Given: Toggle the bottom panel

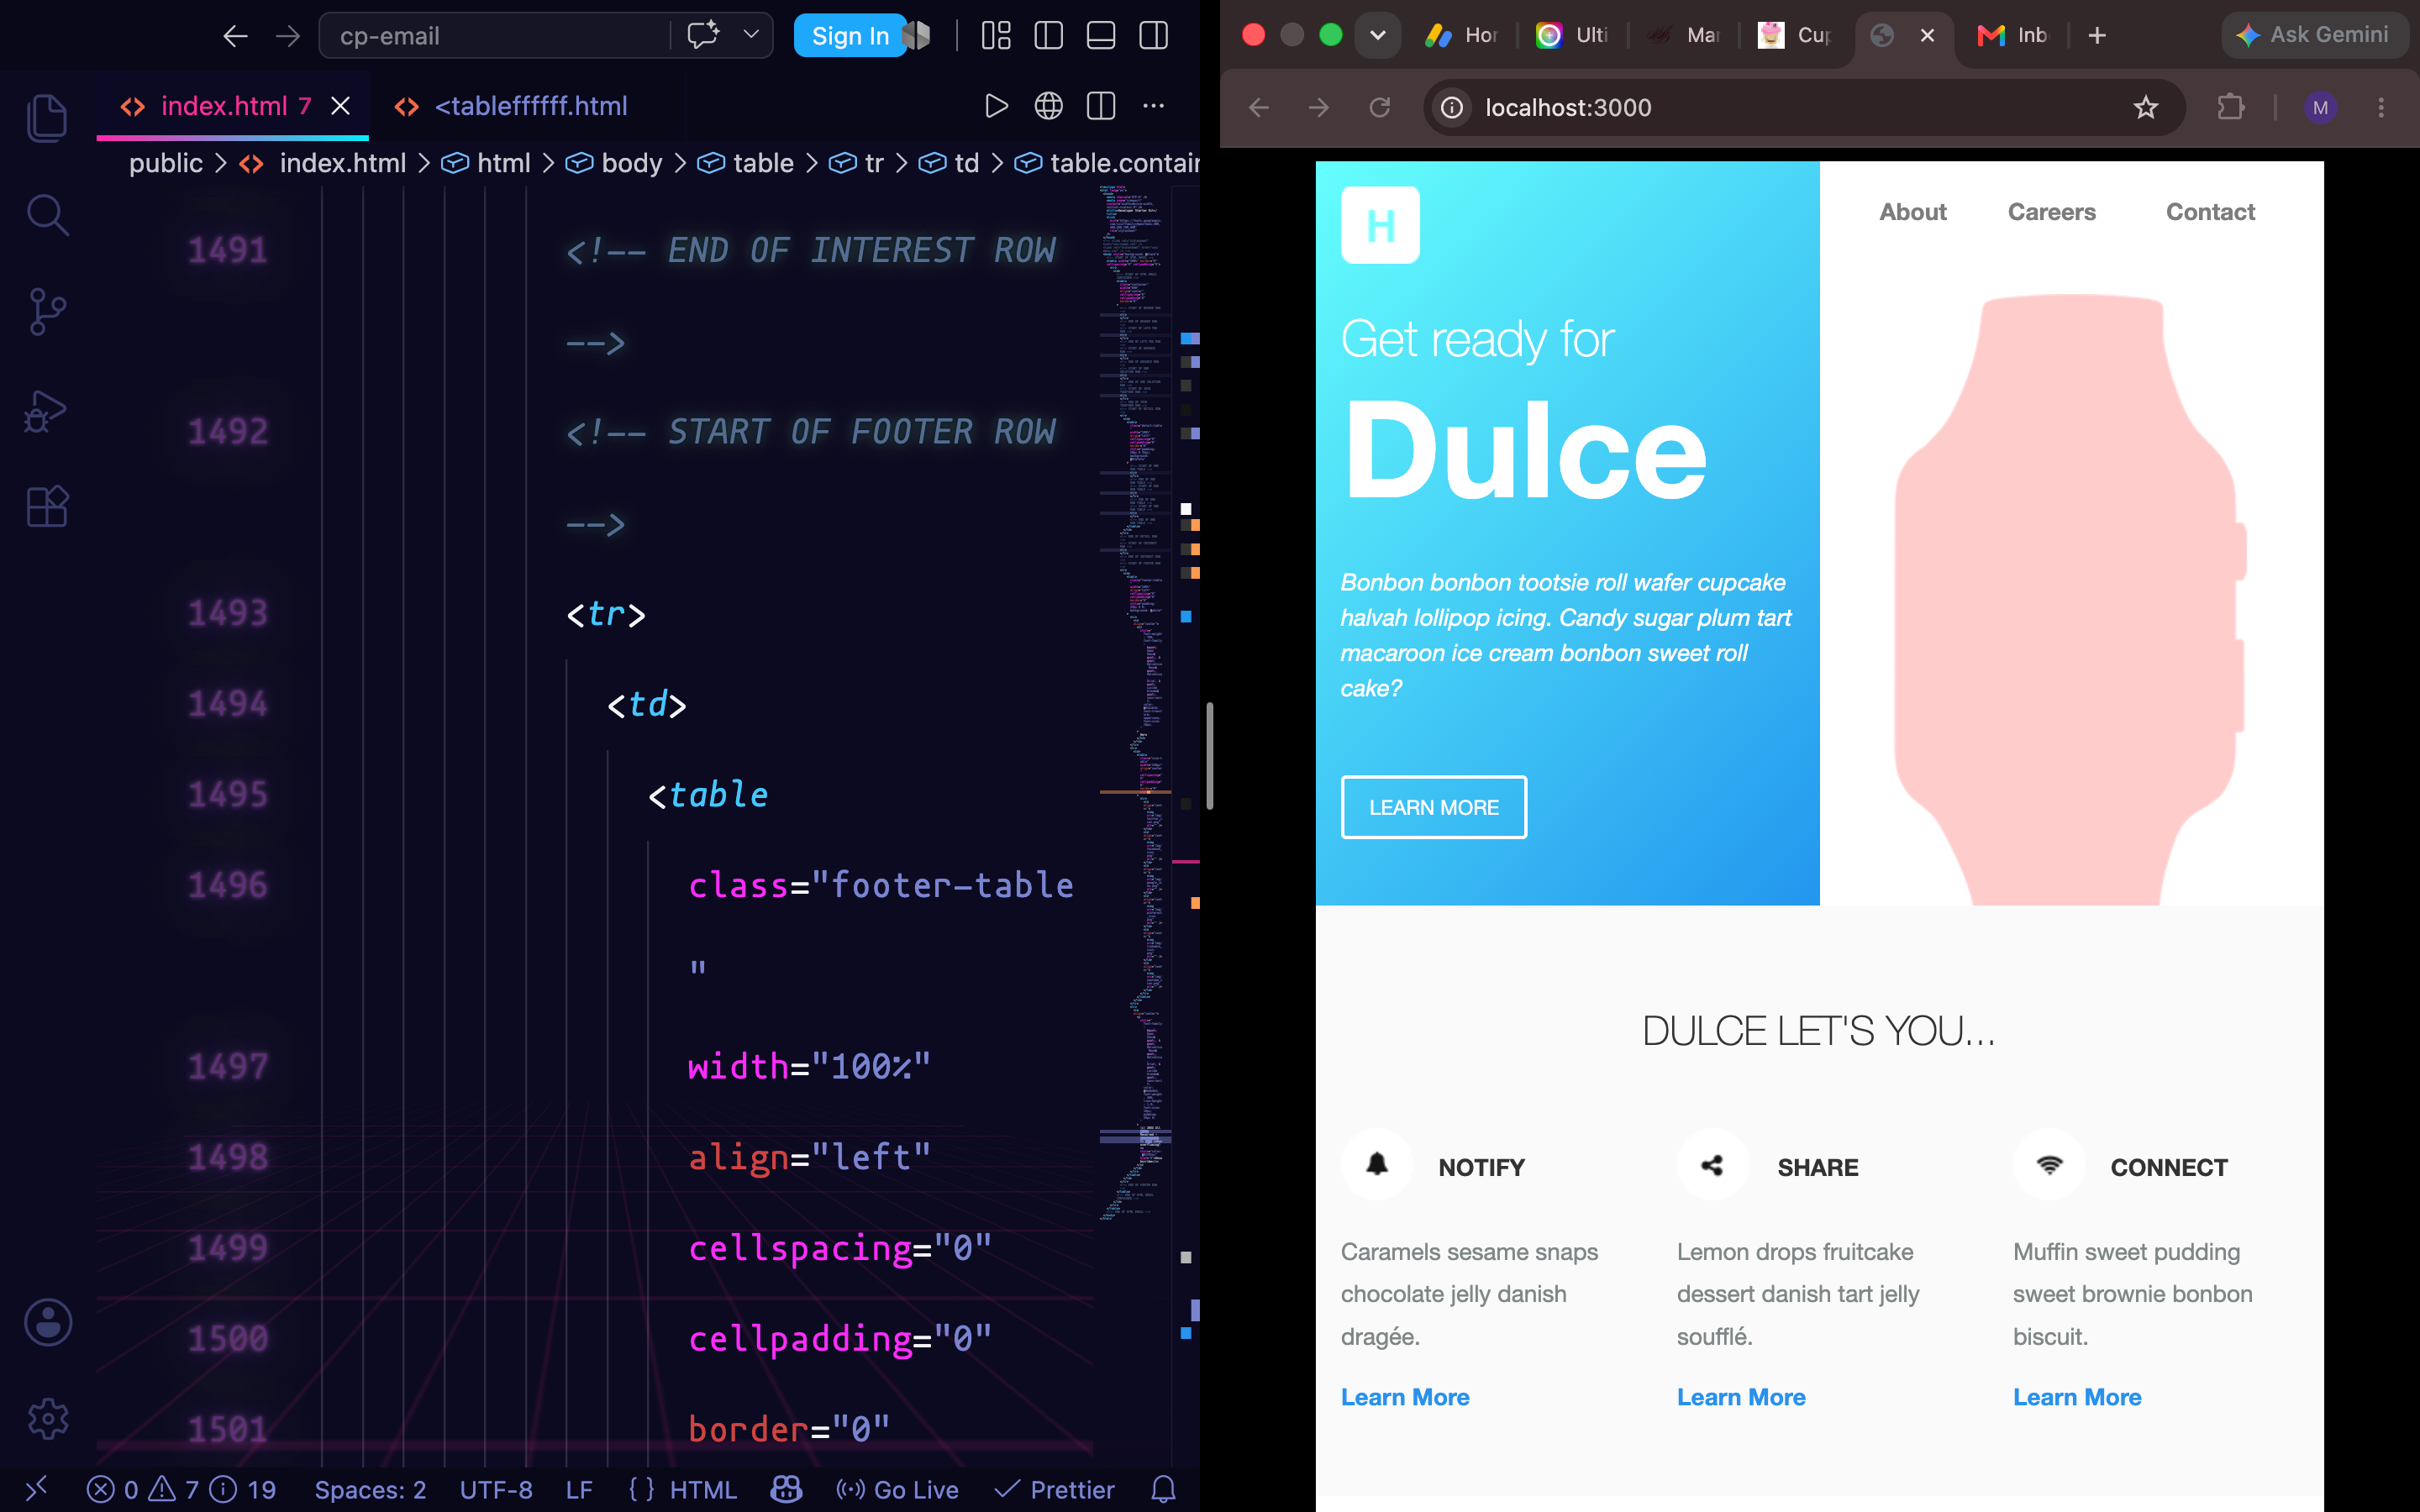Looking at the screenshot, I should pos(1101,36).
